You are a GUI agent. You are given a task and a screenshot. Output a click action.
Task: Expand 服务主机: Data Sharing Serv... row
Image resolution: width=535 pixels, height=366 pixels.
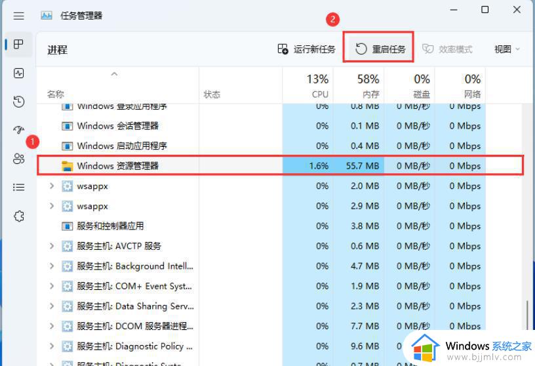52,306
